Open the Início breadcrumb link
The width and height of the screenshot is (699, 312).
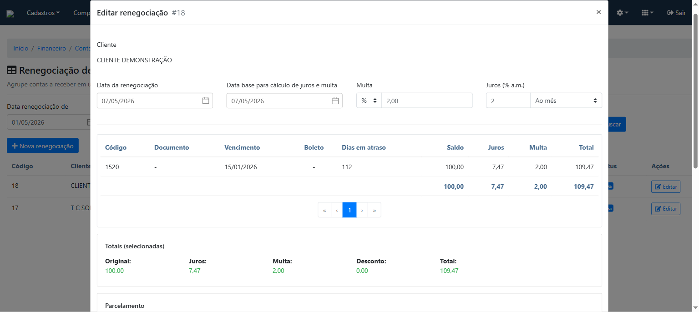(x=21, y=48)
